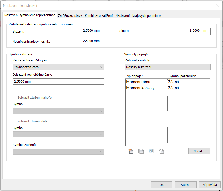Click the Ztužení offset input field

[92, 31]
